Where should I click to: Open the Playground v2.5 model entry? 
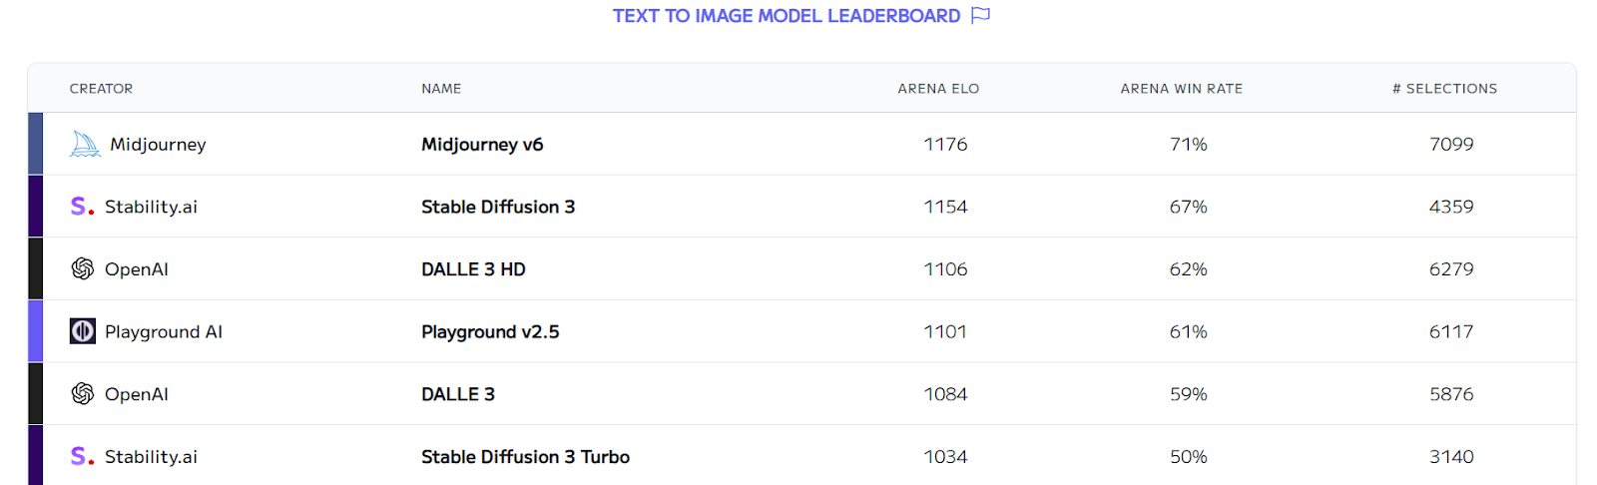(x=490, y=332)
